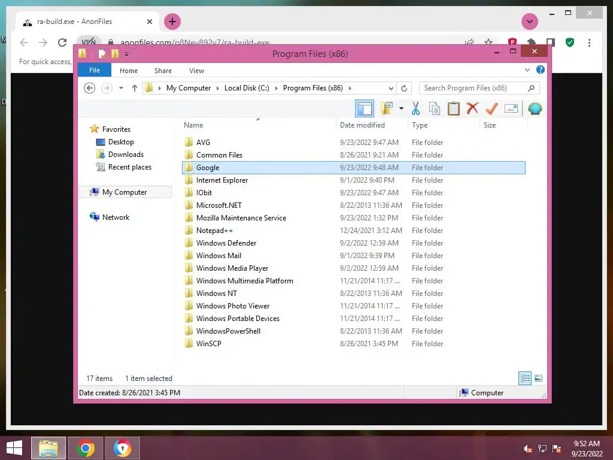Toggle the preview pane layout button
This screenshot has height=460, width=613.
[365, 108]
